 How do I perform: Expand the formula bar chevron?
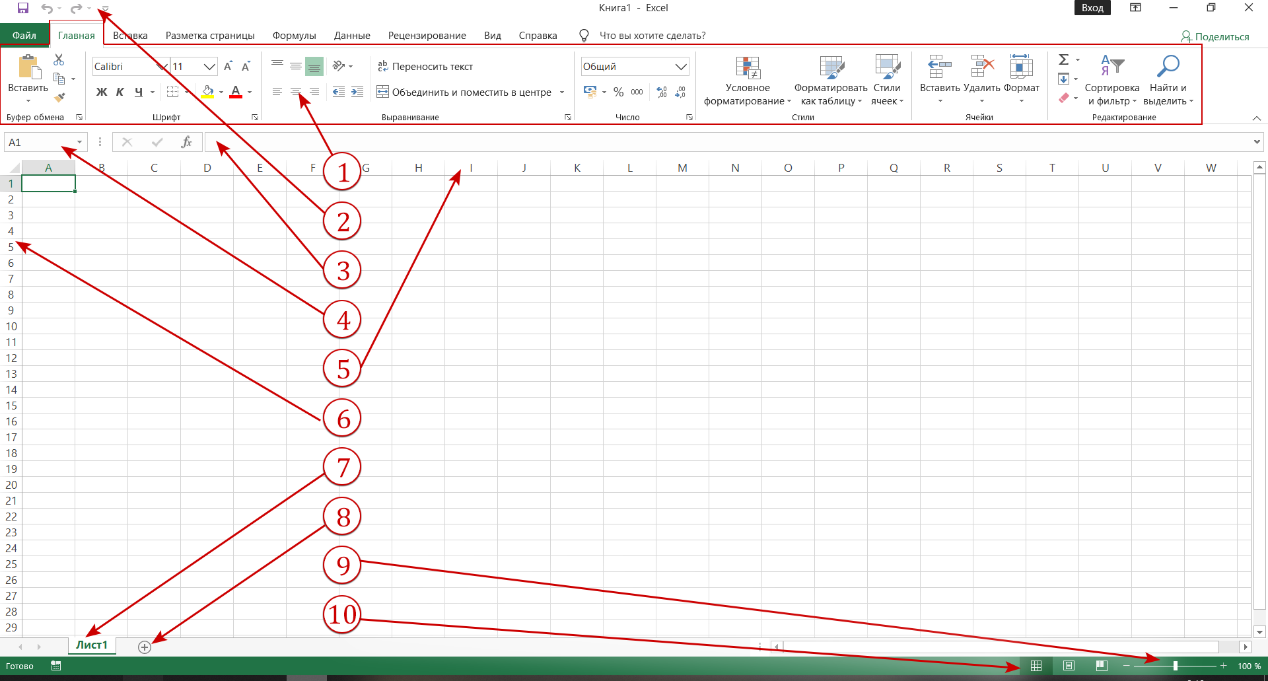pos(1257,142)
